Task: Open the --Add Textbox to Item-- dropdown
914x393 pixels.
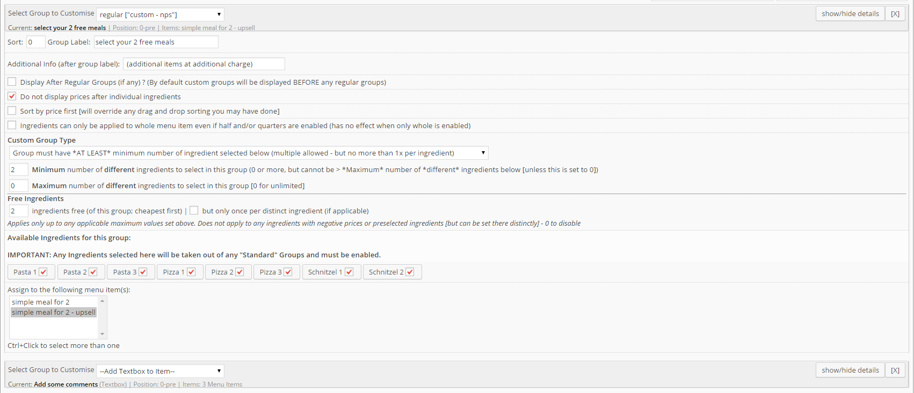Action: pyautogui.click(x=160, y=371)
